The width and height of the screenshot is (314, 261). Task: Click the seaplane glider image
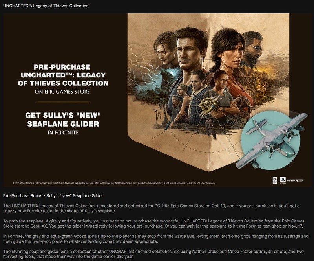[272, 141]
